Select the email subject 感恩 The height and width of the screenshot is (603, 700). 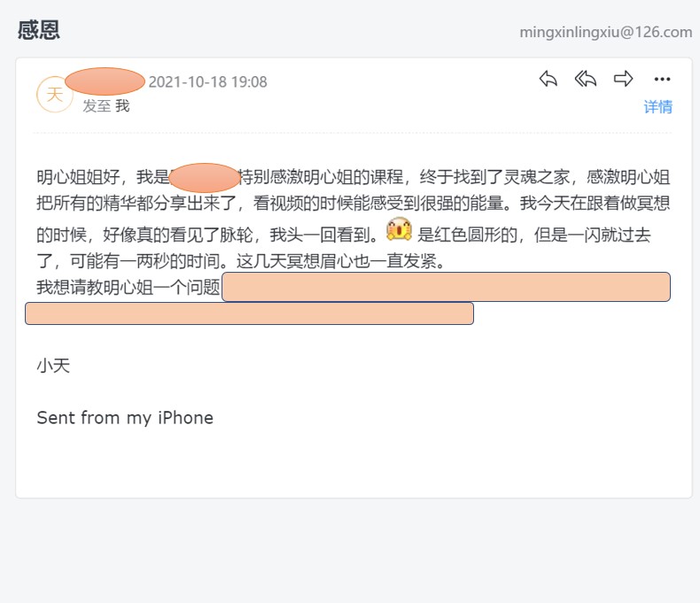pos(38,30)
